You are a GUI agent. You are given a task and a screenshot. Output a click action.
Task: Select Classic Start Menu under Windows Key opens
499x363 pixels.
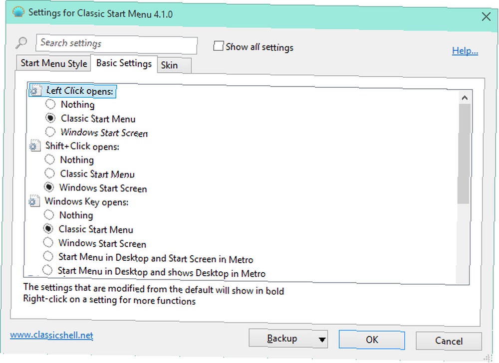[48, 228]
